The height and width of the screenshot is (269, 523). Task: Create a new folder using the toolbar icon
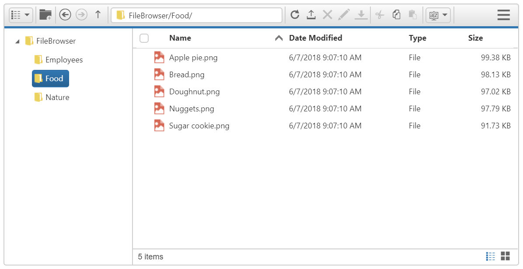(x=45, y=14)
